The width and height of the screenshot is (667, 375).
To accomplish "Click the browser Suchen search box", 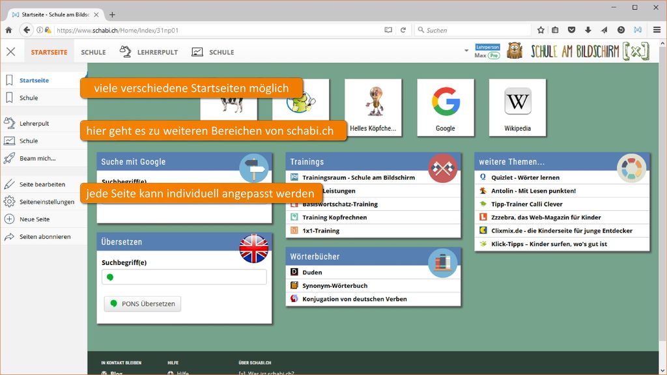I will click(473, 30).
